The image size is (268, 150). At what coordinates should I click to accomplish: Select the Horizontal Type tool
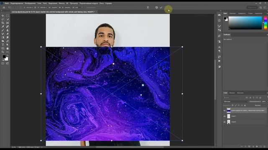(3, 45)
